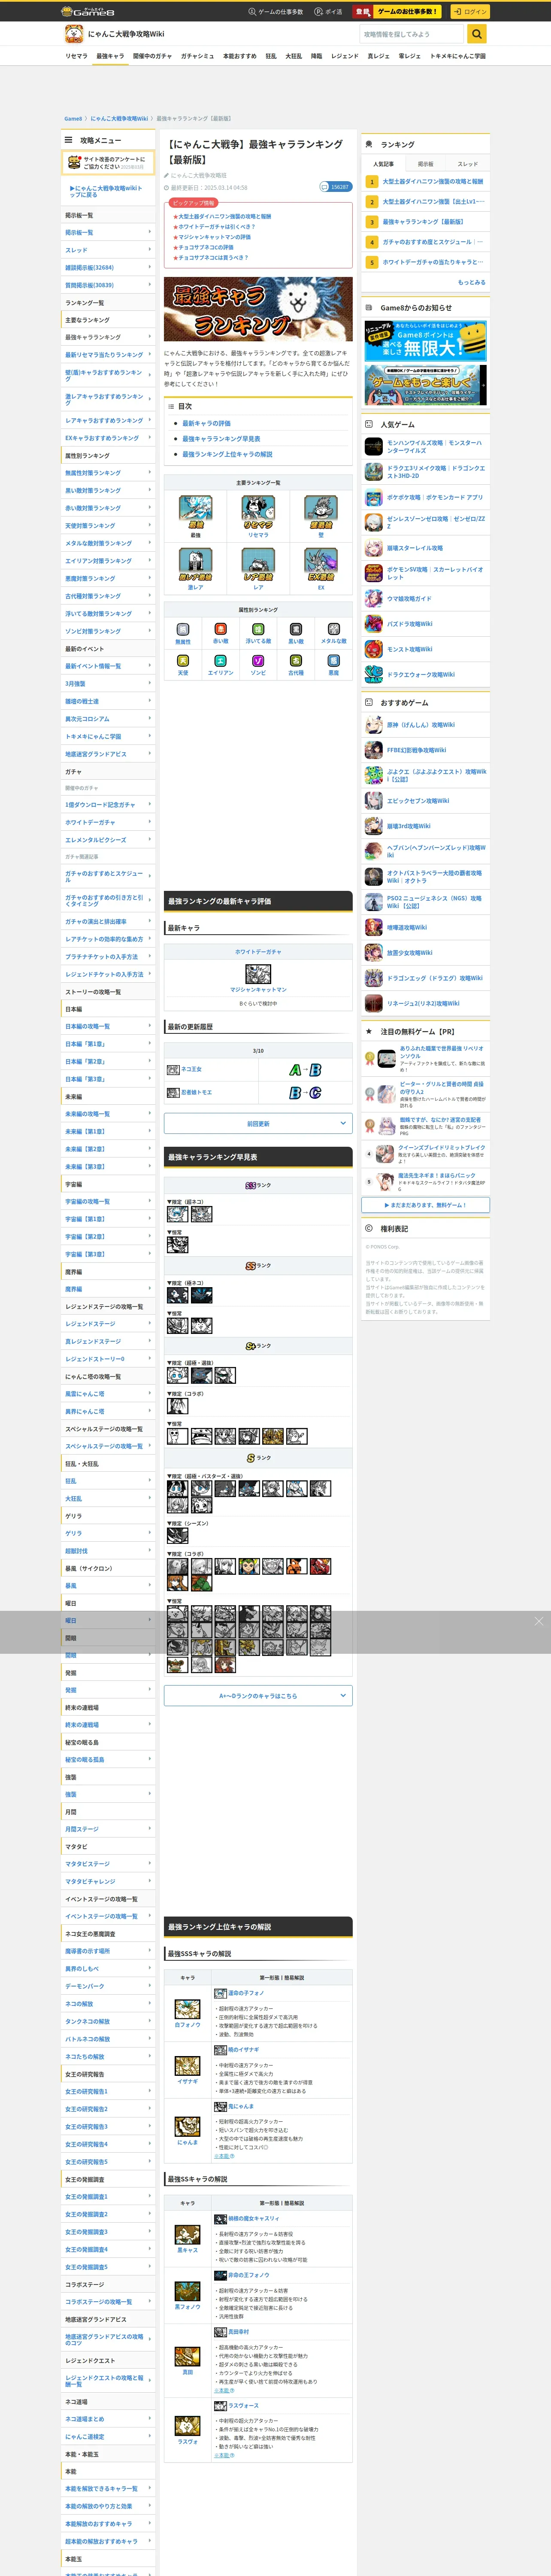Click the 最強キャラランキング header banner image
Screen dimensions: 551x2576
click(x=258, y=309)
